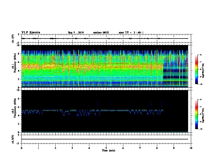
Task: Click time-axis tick label "6"
Action: coord(123,148)
